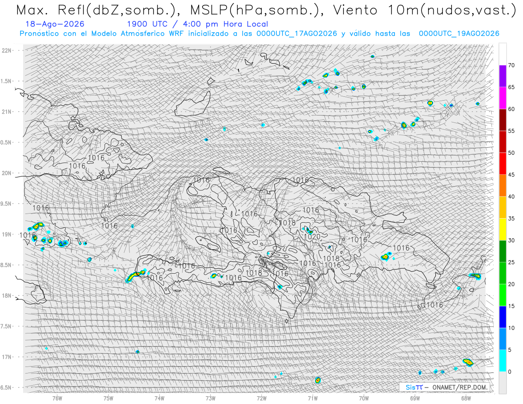Click the longitude axis label '76W'
The width and height of the screenshot is (523, 404).
pos(57,397)
